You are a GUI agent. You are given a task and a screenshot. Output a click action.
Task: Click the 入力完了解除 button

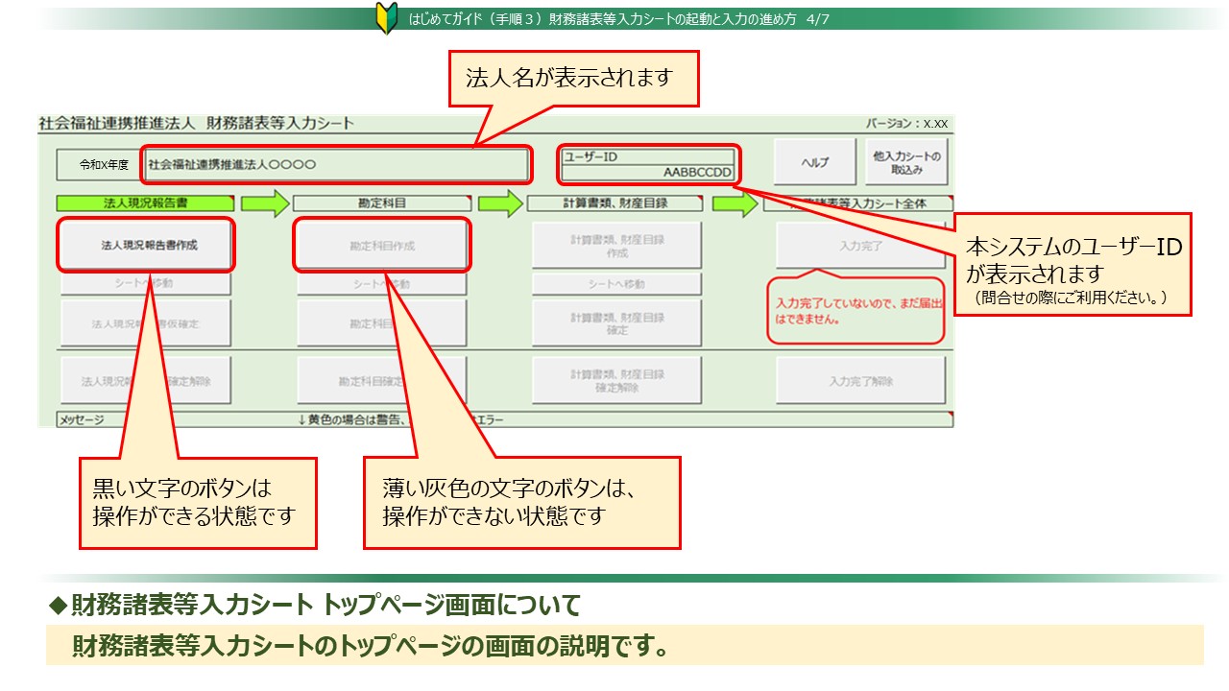(860, 381)
